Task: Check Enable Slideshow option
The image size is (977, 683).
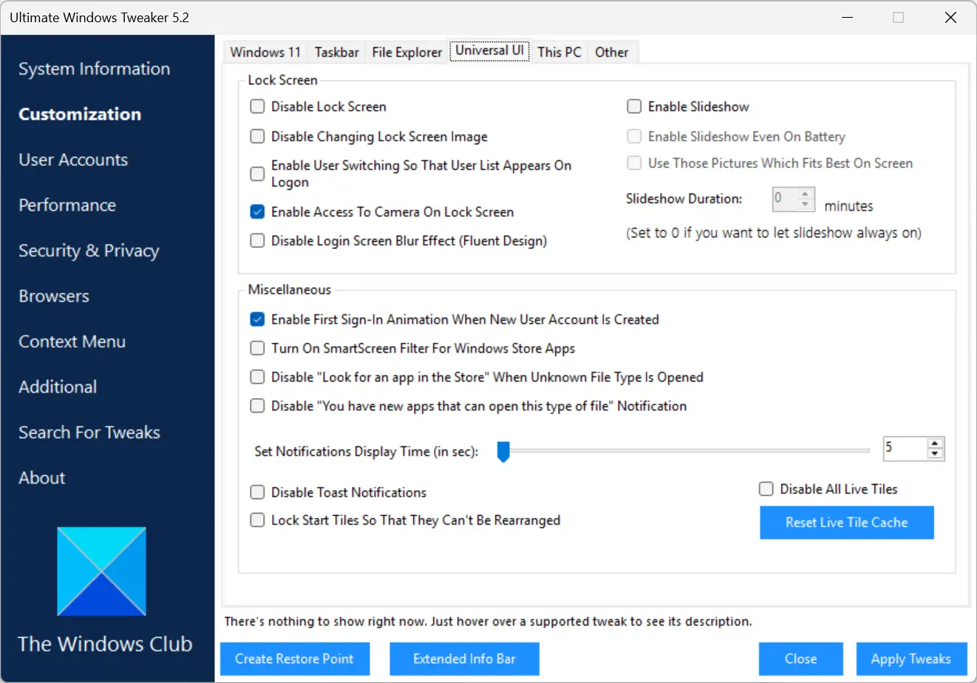Action: (634, 106)
